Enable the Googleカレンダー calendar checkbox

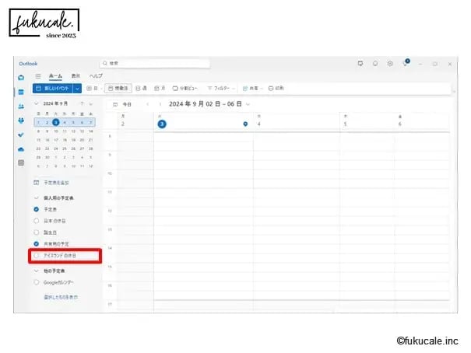tap(37, 282)
